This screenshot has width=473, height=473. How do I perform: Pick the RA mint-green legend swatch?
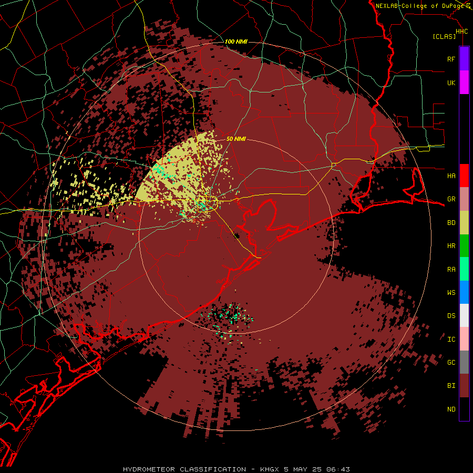coord(464,269)
